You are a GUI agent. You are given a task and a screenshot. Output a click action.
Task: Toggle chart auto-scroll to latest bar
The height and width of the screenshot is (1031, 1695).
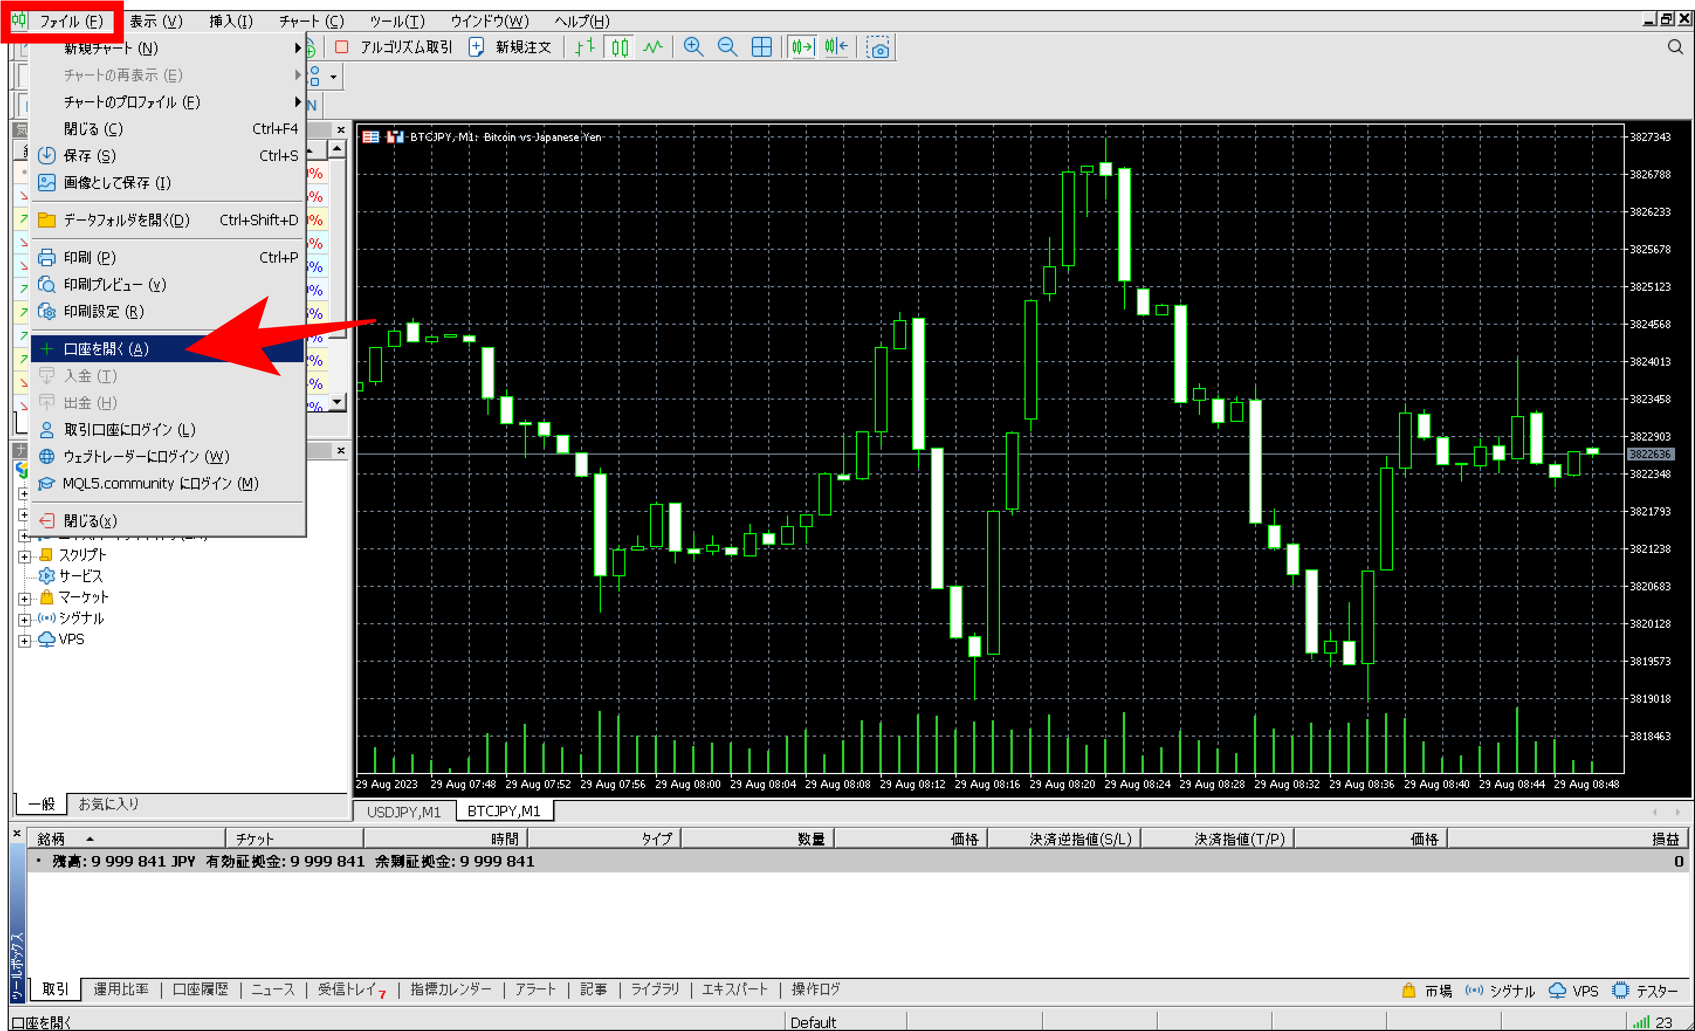coord(802,47)
